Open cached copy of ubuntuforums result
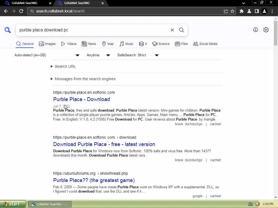This screenshot has height=208, width=278. [x=215, y=196]
